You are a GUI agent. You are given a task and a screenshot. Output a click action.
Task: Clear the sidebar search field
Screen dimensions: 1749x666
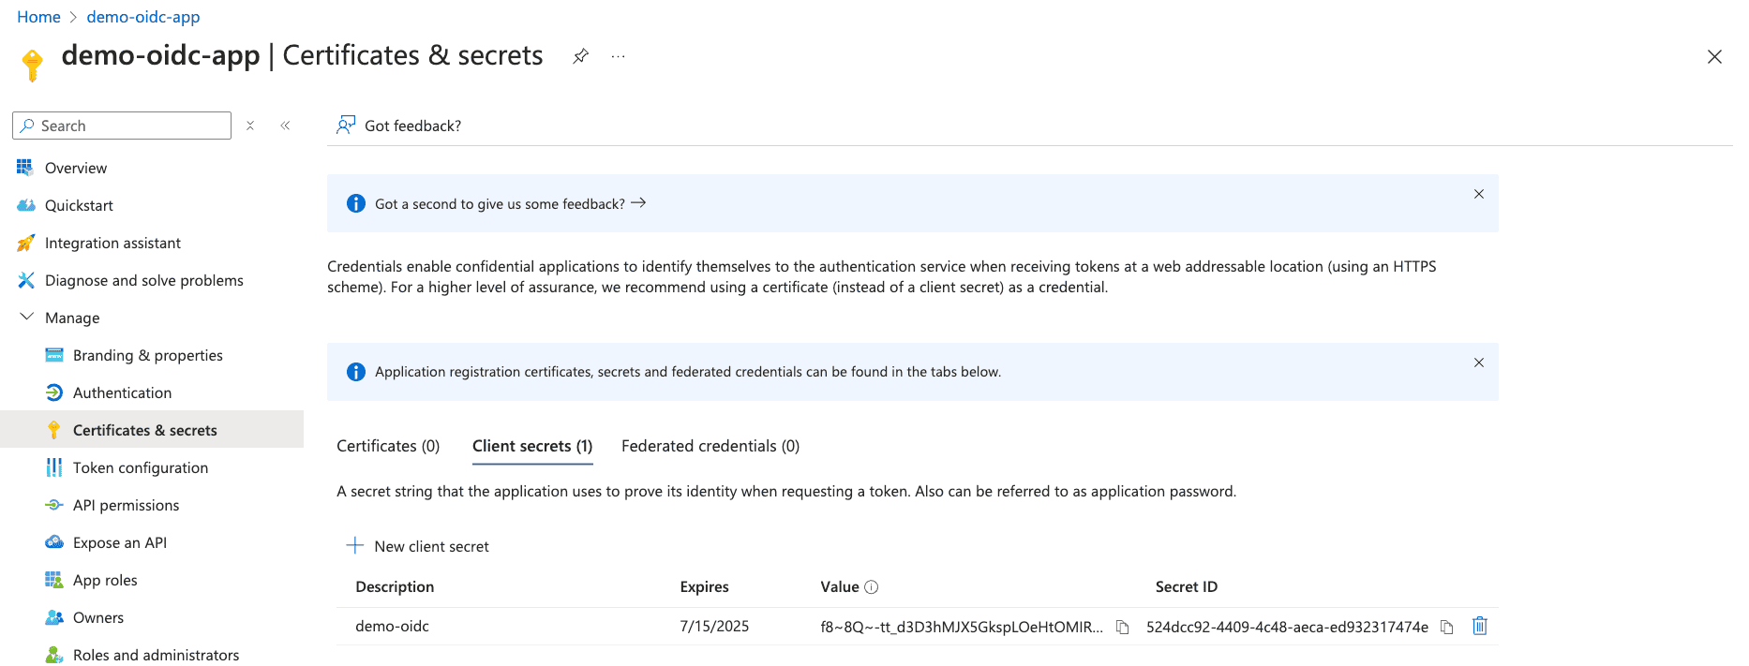coord(250,126)
